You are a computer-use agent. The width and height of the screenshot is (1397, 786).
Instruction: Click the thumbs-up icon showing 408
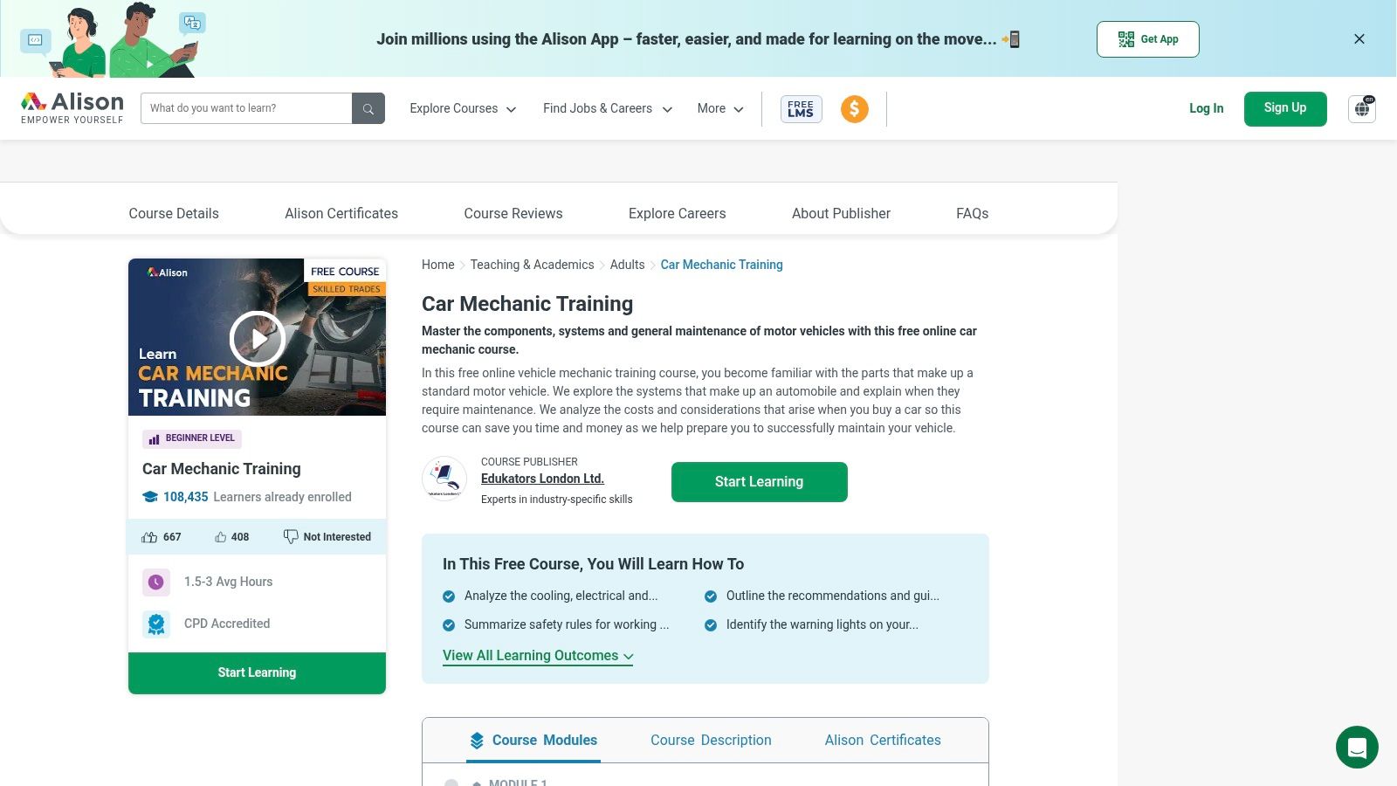221,537
